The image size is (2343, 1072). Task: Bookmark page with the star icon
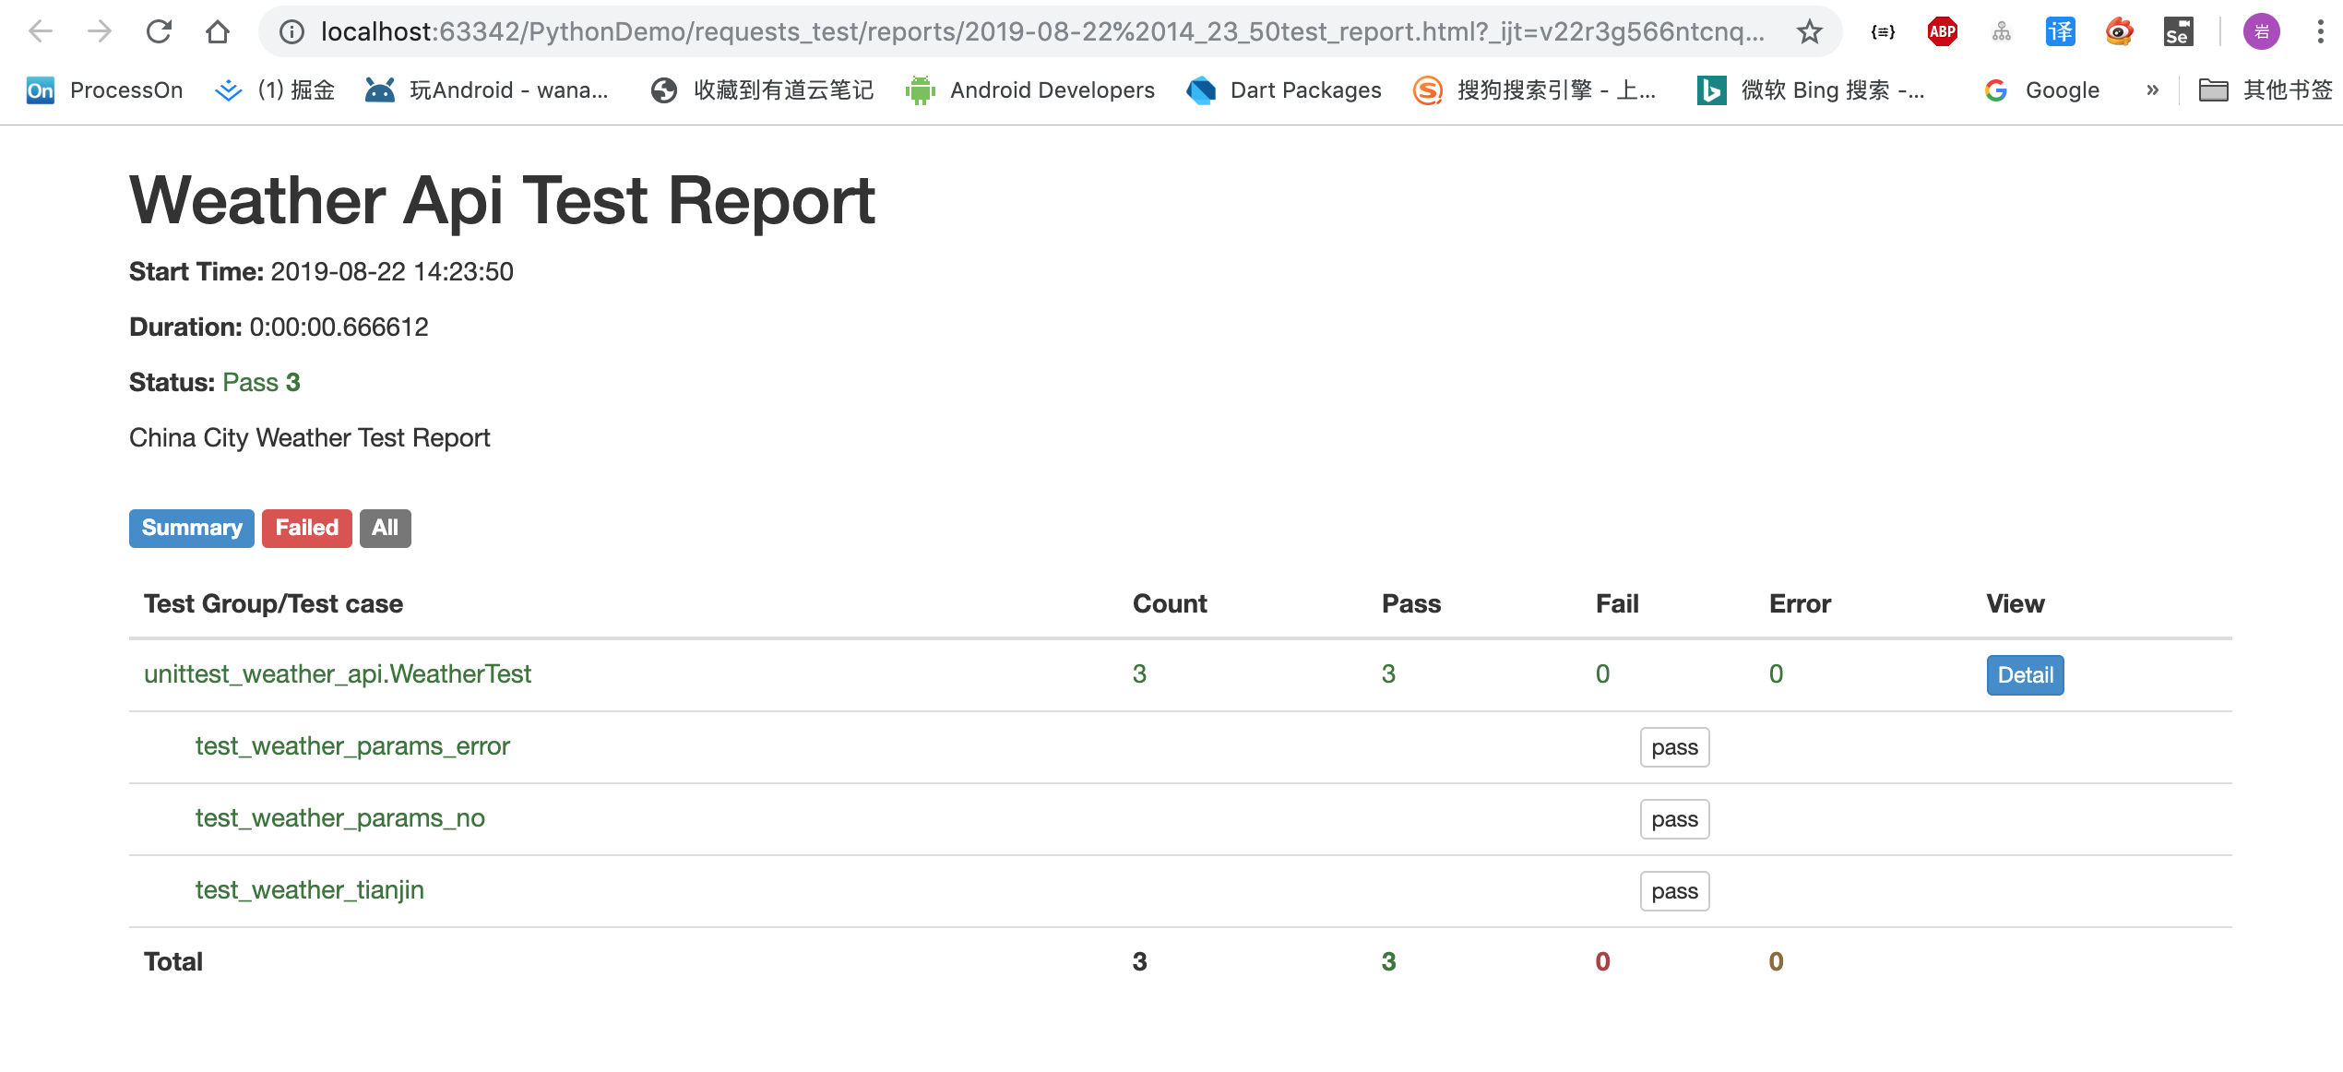click(x=1809, y=31)
